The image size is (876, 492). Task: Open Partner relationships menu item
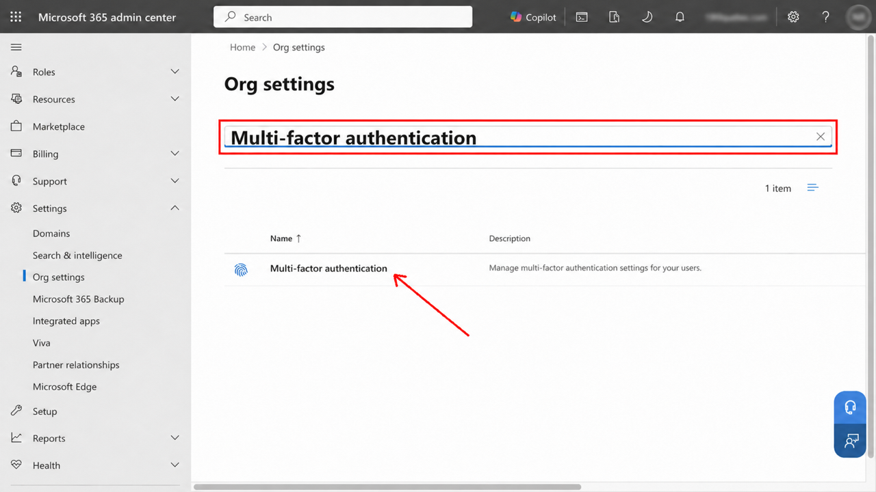[x=76, y=364]
